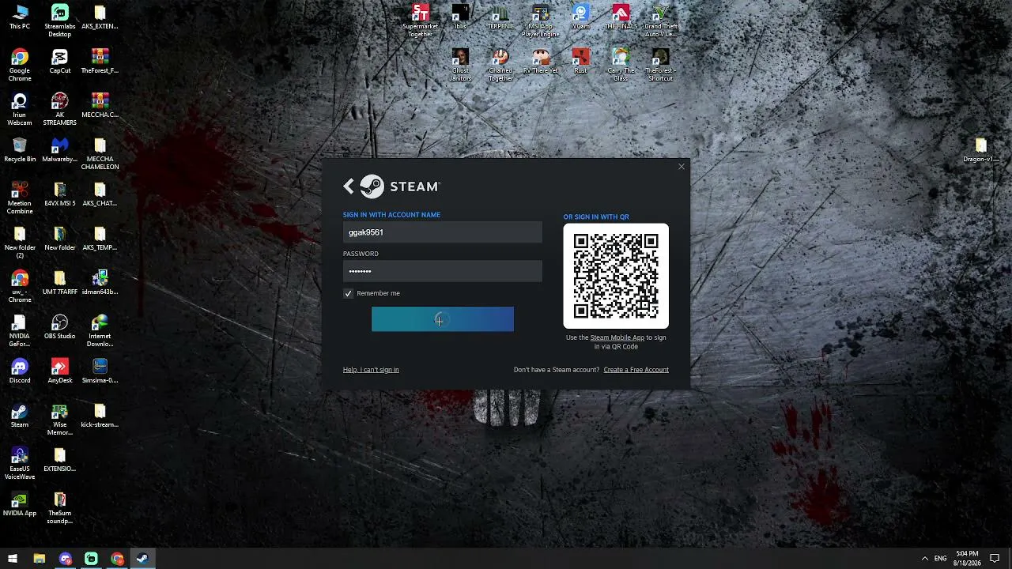
Task: Toggle the Remember me checkbox
Action: 348,293
